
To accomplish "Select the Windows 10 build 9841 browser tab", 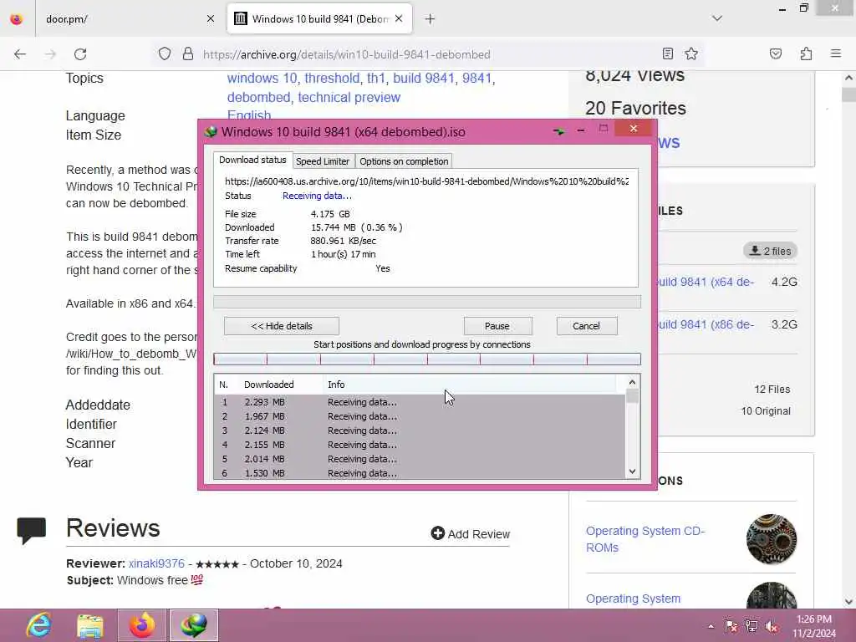I will point(319,19).
